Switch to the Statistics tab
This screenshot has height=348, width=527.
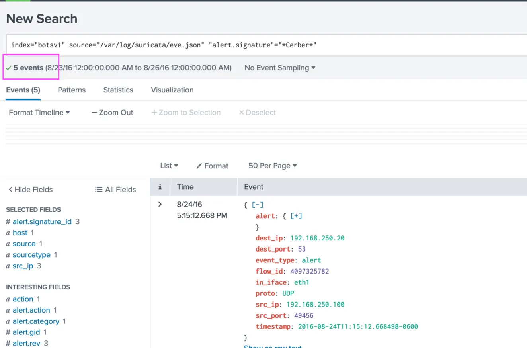[x=118, y=90]
